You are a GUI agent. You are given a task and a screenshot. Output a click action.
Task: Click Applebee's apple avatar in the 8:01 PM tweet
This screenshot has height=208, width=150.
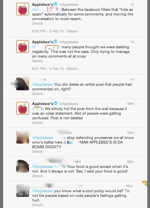(22, 46)
